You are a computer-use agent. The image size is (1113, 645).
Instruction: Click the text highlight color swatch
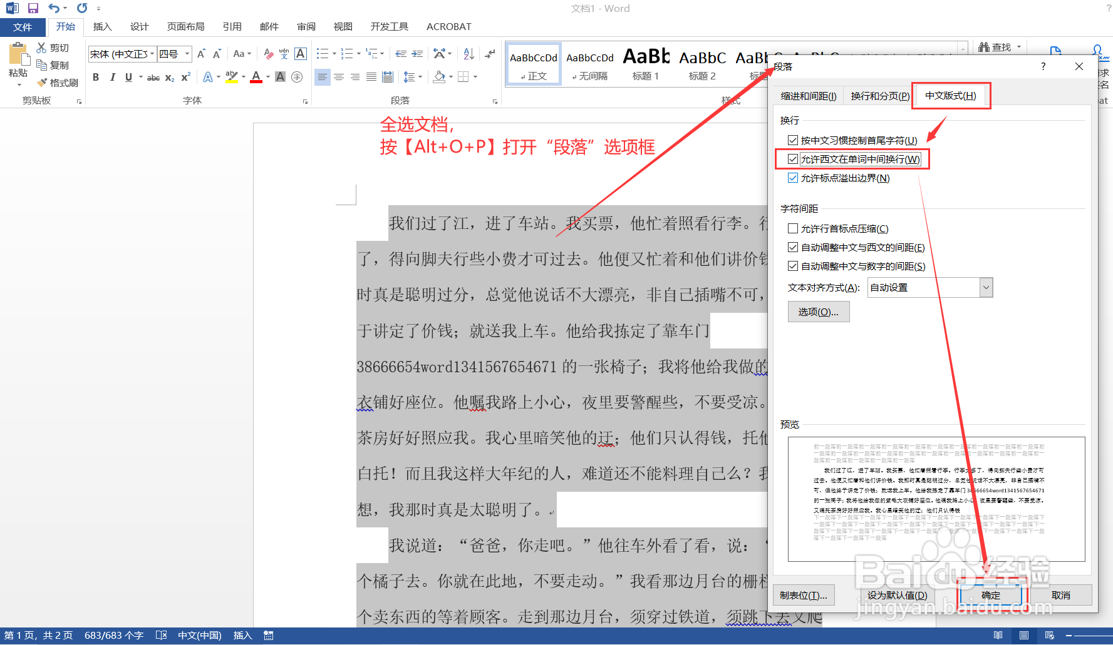point(232,77)
